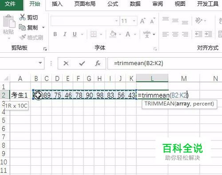Select column M header
This screenshot has width=222, height=175.
(x=184, y=78)
